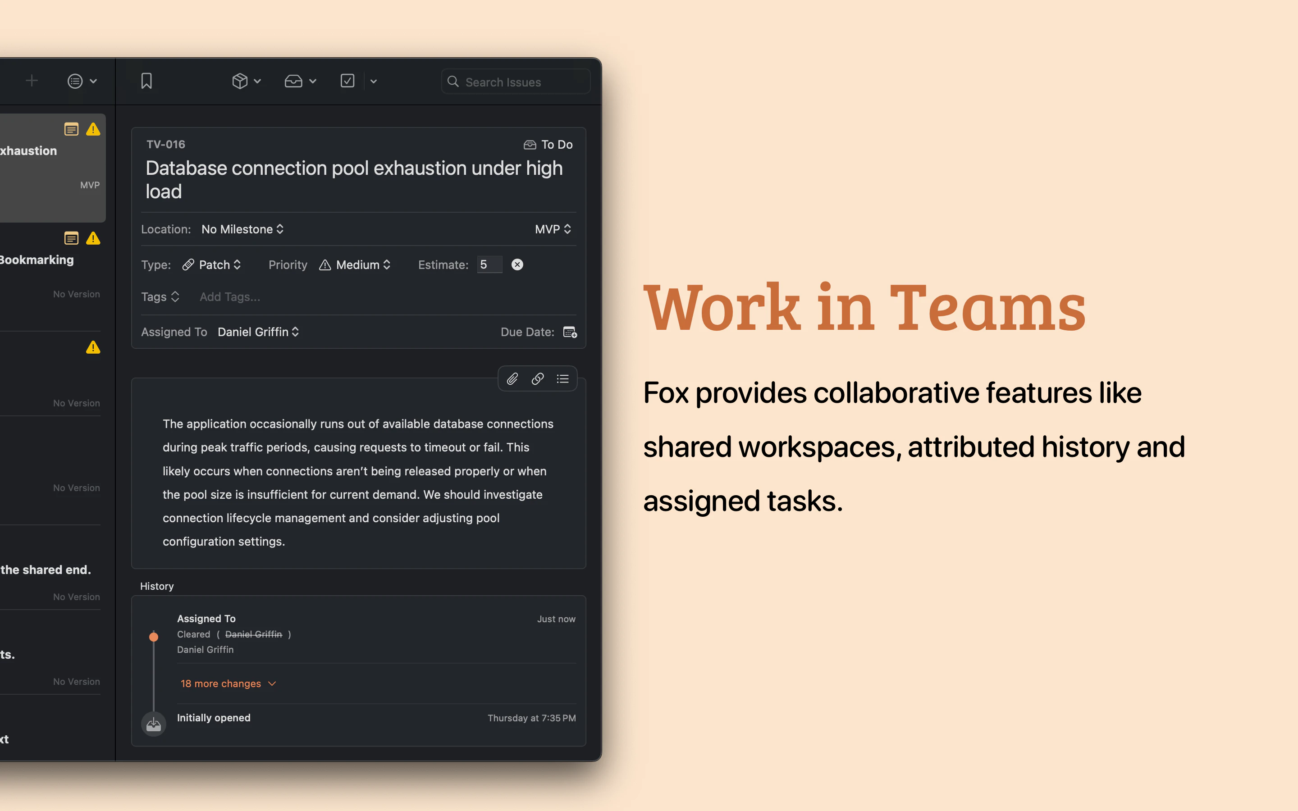The image size is (1298, 811).
Task: Click the Initially opened tray icon
Action: 153,724
